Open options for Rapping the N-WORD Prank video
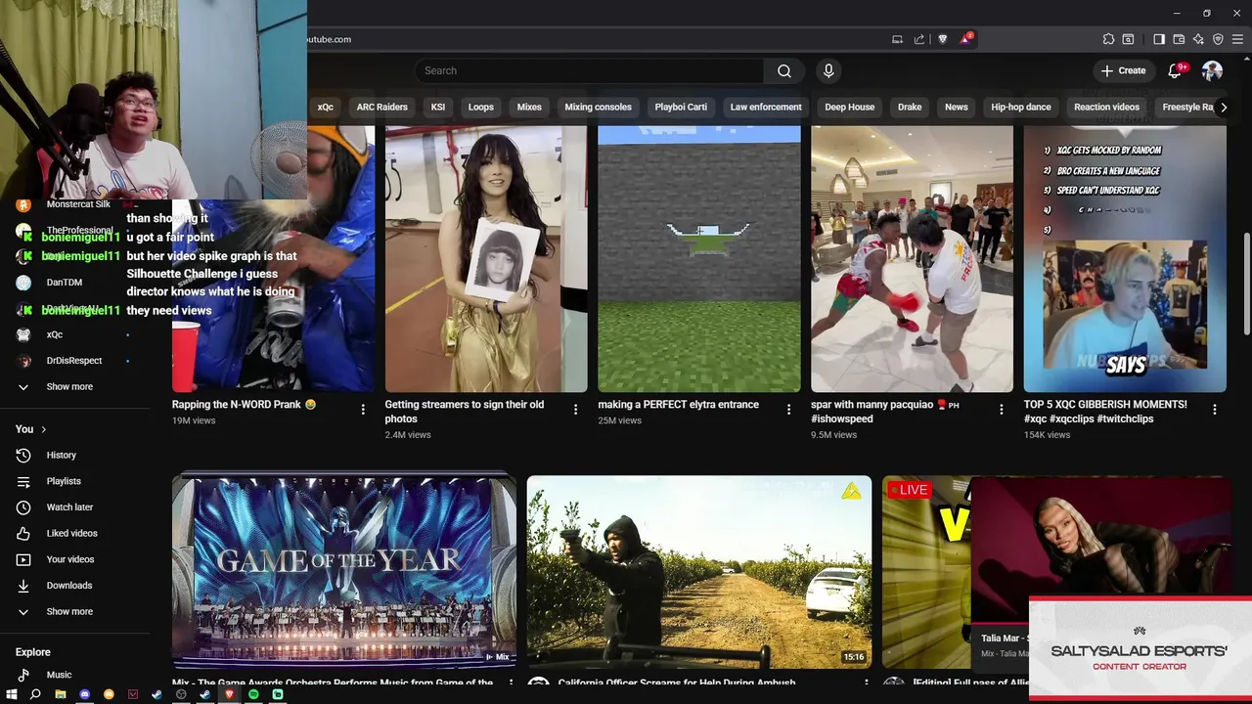Image resolution: width=1252 pixels, height=704 pixels. 363,410
